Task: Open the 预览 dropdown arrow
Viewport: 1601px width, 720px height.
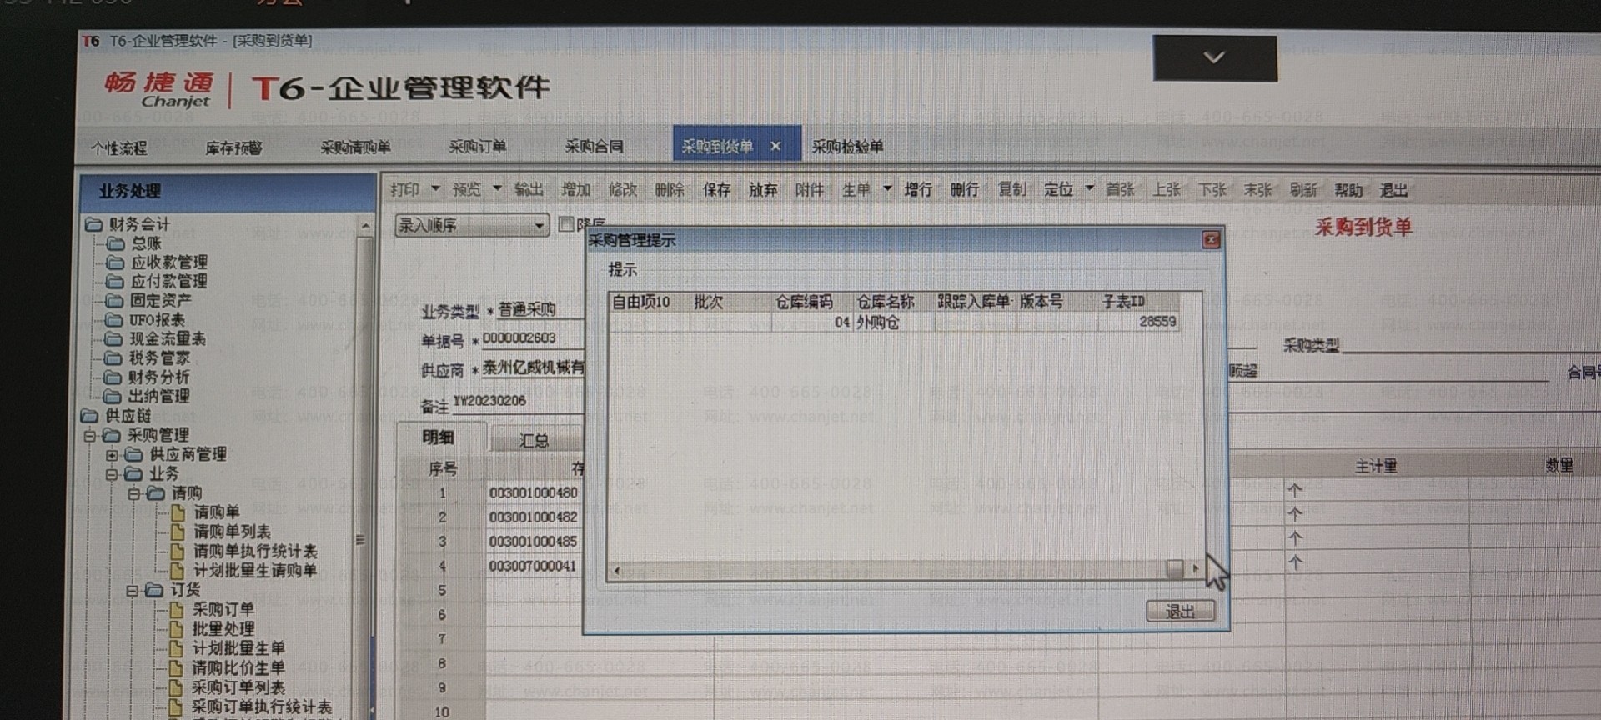Action: point(497,189)
